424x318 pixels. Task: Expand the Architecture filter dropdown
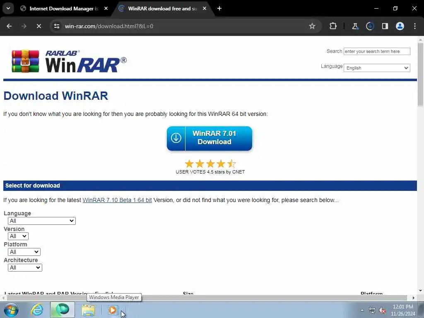pyautogui.click(x=25, y=267)
